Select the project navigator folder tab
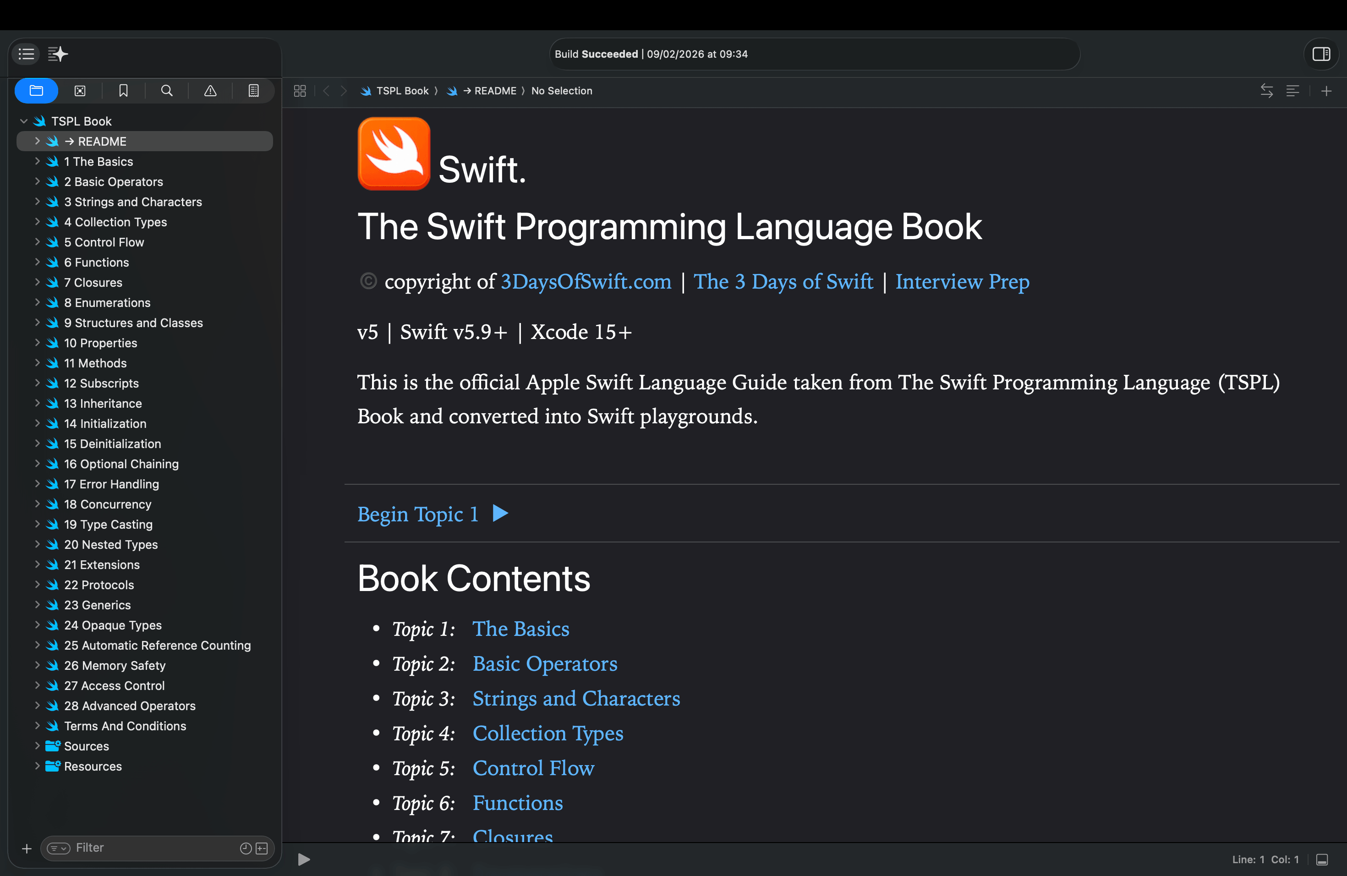 tap(36, 91)
